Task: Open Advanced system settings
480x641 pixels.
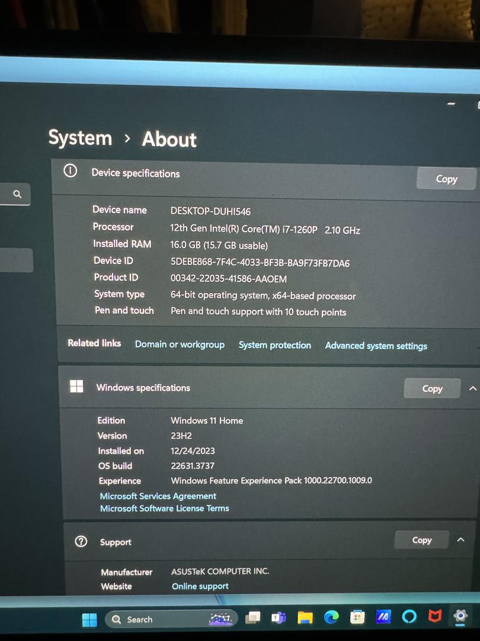Action: 376,346
